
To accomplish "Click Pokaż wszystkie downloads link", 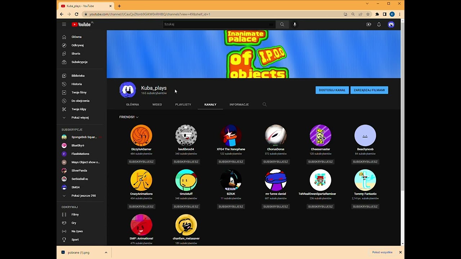I will [x=382, y=253].
